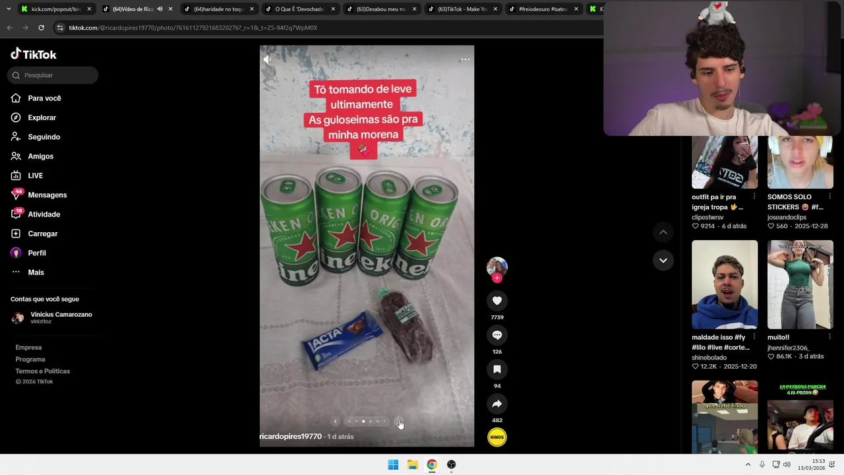This screenshot has width=844, height=475.
Task: Open Termos e Políticas link
Action: [x=42, y=371]
